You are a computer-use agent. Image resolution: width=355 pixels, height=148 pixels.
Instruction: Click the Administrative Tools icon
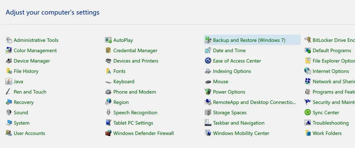point(9,40)
